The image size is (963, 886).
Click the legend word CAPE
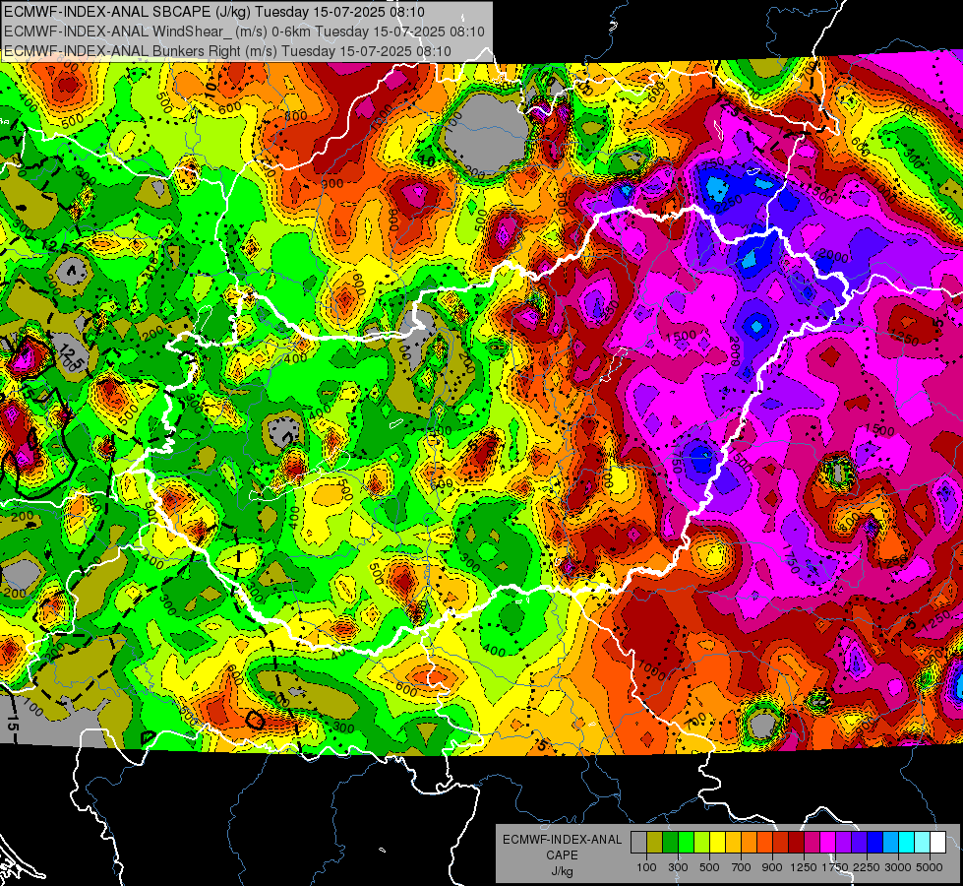click(562, 855)
